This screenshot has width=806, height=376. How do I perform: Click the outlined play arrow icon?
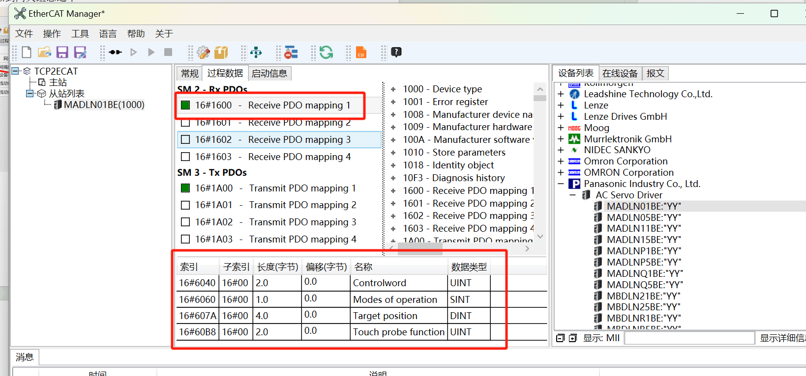point(134,52)
